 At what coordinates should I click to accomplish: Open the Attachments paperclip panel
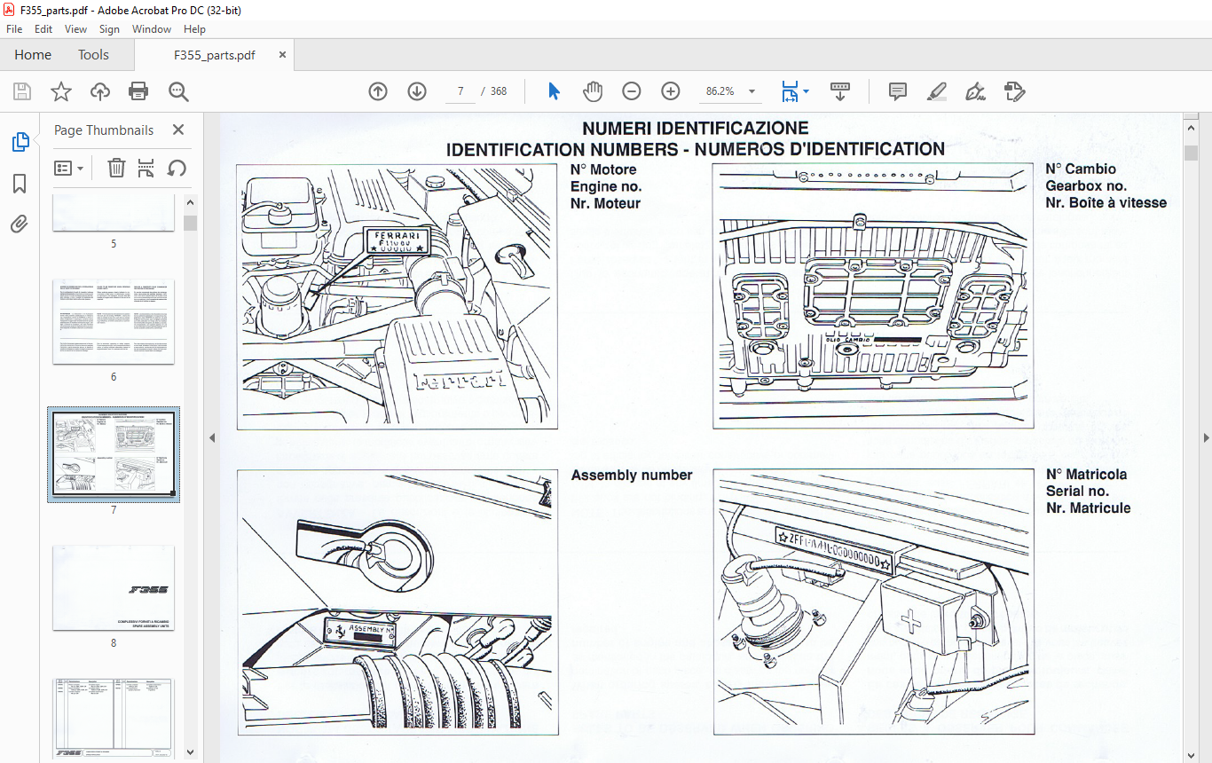(20, 224)
